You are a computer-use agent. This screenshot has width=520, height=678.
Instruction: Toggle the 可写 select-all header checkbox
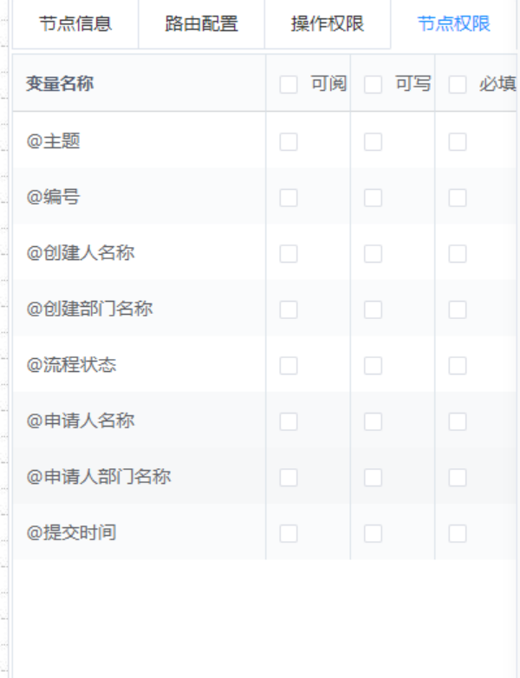(x=373, y=84)
